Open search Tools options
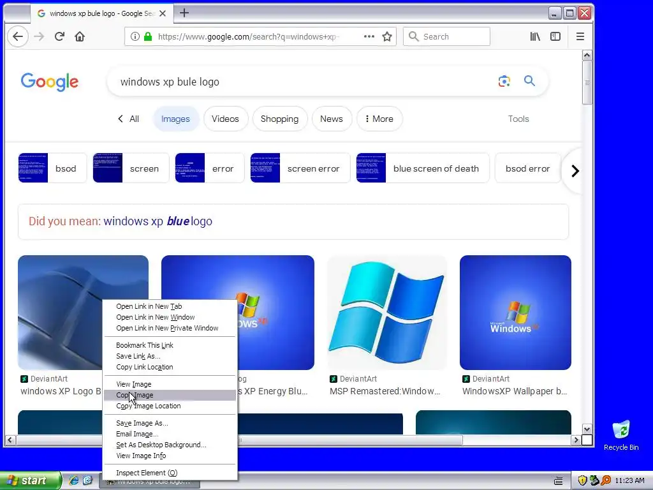 [518, 119]
